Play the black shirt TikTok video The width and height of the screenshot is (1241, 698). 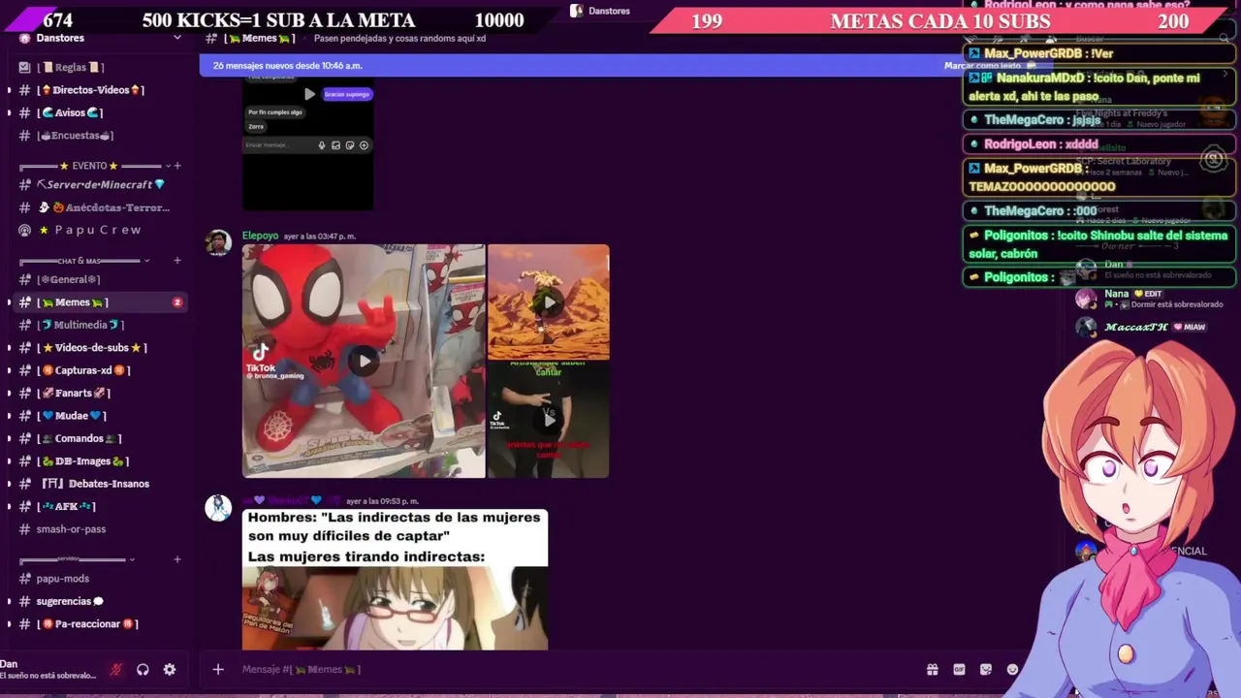click(x=549, y=420)
